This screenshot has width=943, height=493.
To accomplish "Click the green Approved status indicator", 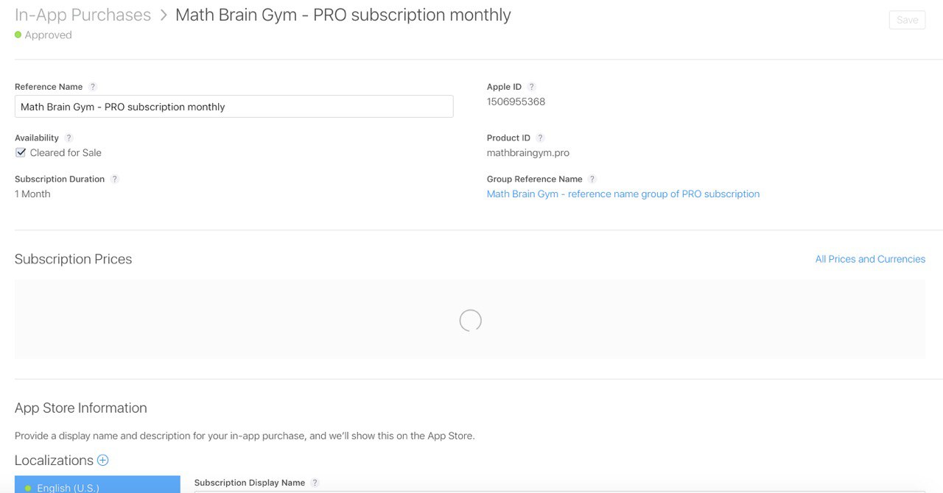I will (18, 35).
